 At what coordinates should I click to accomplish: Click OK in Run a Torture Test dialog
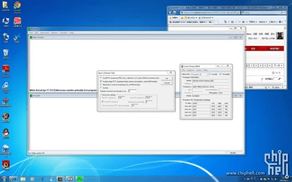(167, 78)
